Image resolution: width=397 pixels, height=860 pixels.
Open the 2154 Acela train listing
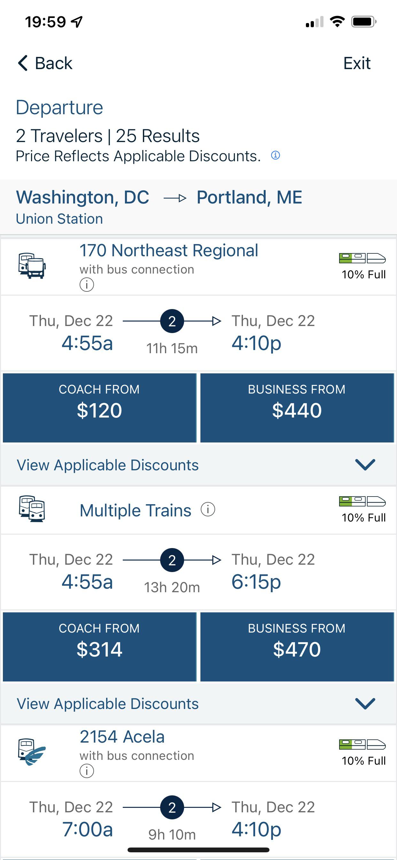click(122, 737)
